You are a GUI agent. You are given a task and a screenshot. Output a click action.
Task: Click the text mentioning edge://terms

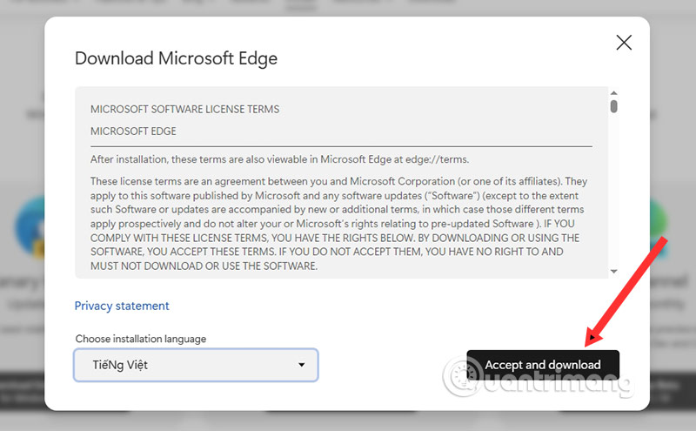(x=279, y=159)
